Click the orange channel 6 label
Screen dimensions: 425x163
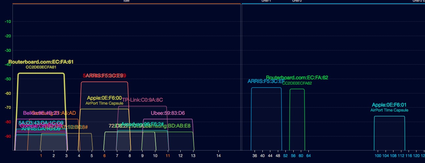point(104,156)
